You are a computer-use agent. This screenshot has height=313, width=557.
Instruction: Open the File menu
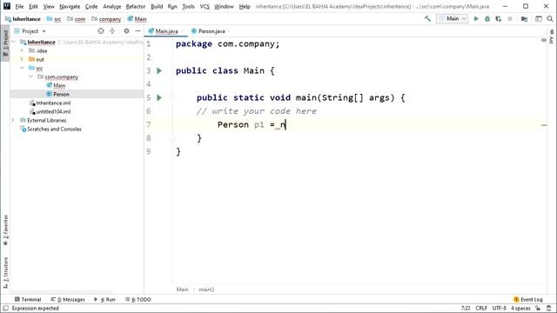pos(19,6)
